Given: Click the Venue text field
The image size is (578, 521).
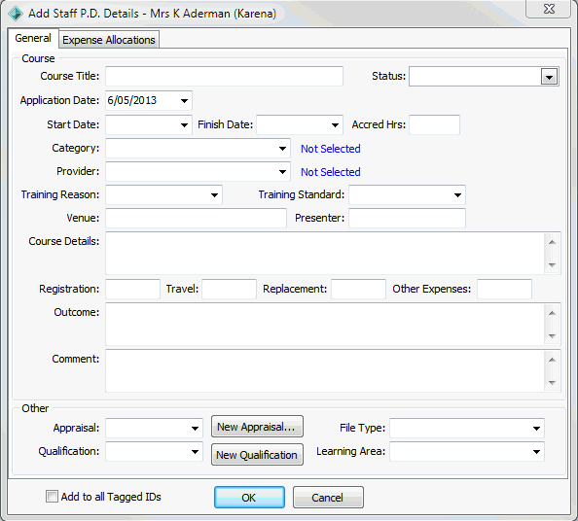Looking at the screenshot, I should coord(197,218).
